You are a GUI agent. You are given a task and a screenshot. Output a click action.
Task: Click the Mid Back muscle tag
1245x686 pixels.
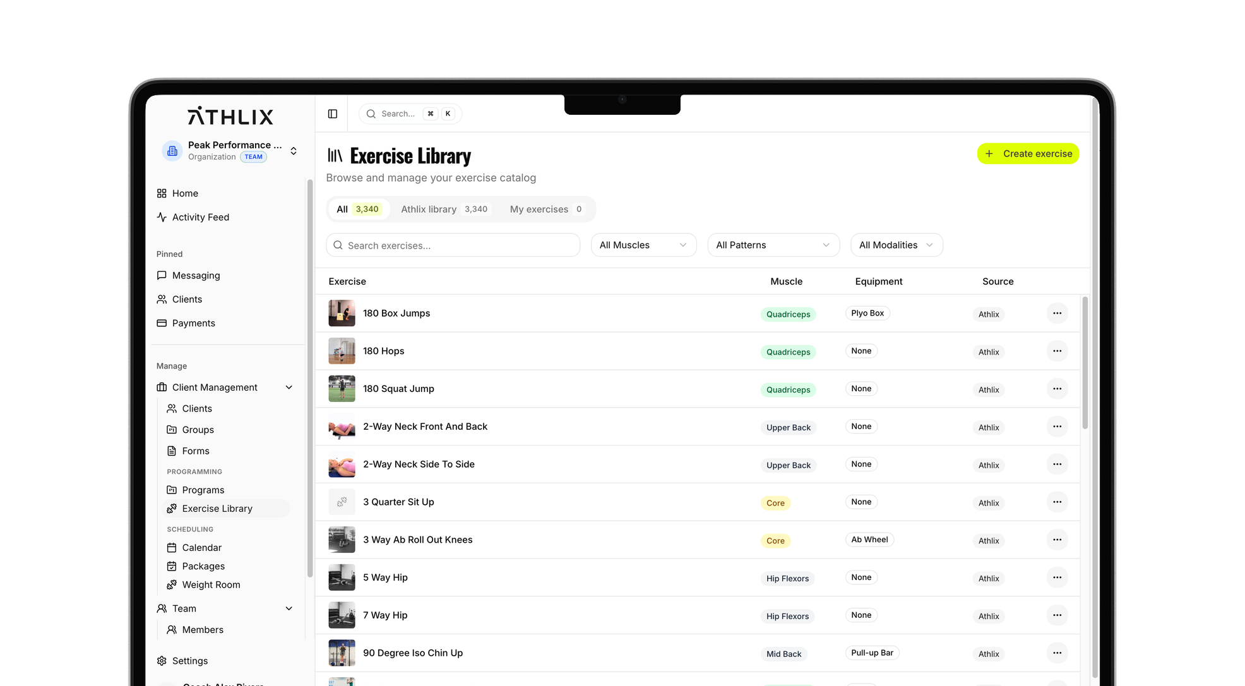click(x=783, y=654)
